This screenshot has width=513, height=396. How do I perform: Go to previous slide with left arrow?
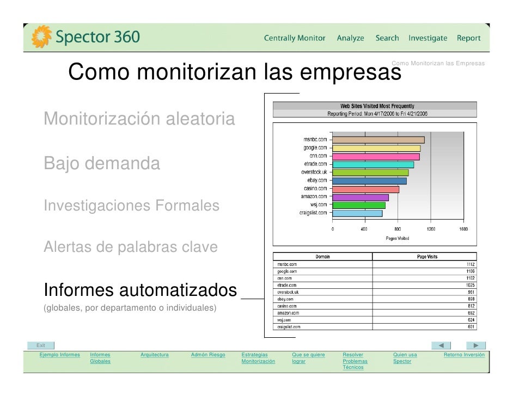(441, 345)
